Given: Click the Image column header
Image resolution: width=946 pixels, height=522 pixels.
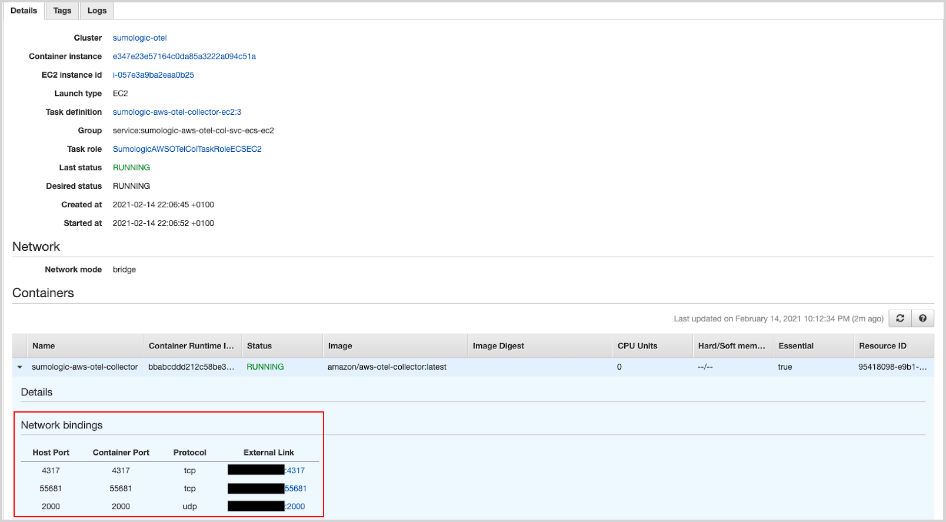Looking at the screenshot, I should [x=340, y=346].
